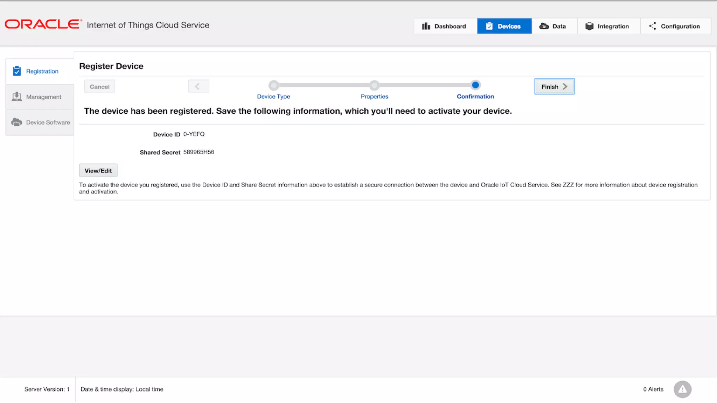The image size is (717, 403).
Task: Click the Internet of Things Cloud Service title
Action: (x=148, y=25)
